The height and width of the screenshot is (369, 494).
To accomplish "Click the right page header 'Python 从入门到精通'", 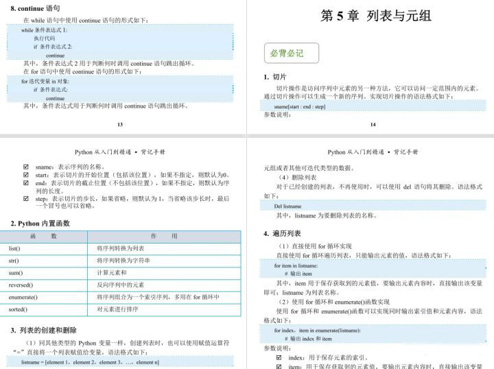I will pos(356,152).
